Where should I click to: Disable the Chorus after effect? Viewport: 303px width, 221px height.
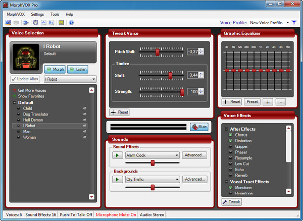[230, 135]
